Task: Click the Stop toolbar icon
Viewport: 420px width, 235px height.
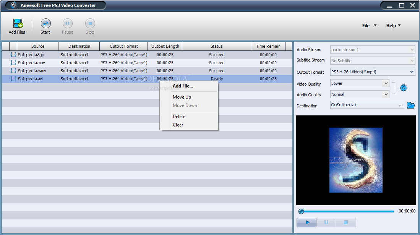Action: point(90,24)
